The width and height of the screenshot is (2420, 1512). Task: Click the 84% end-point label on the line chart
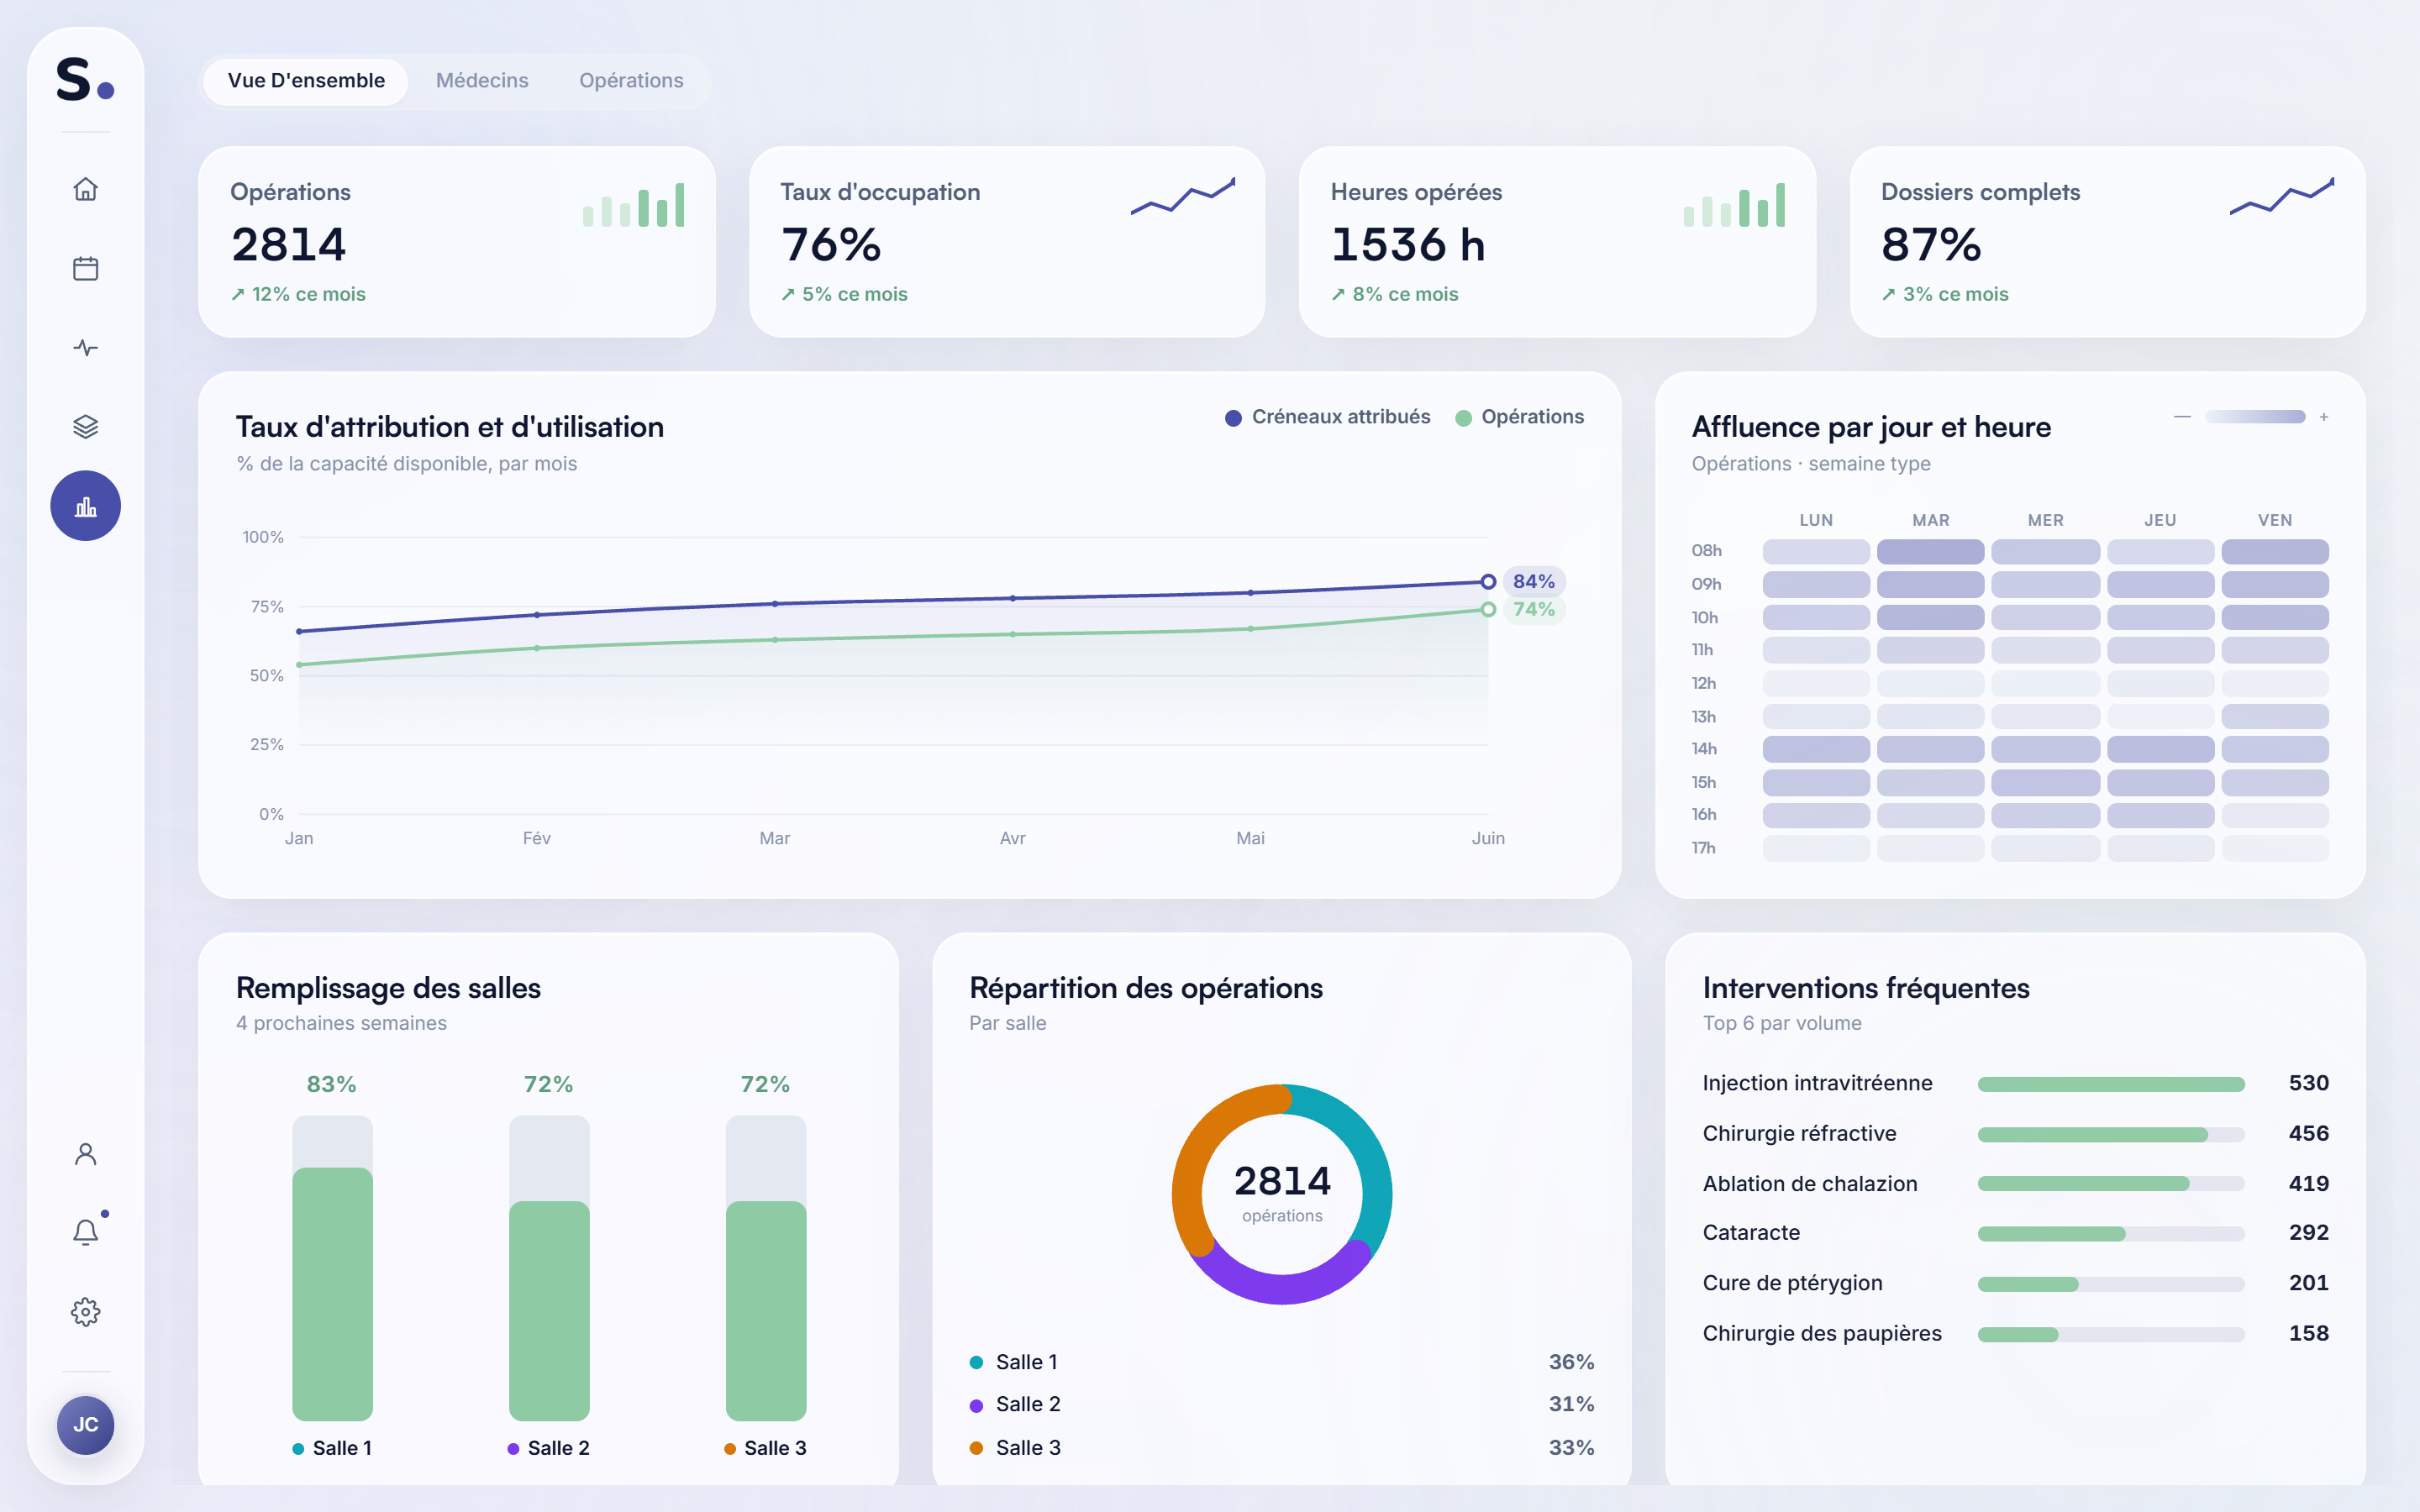[1534, 582]
